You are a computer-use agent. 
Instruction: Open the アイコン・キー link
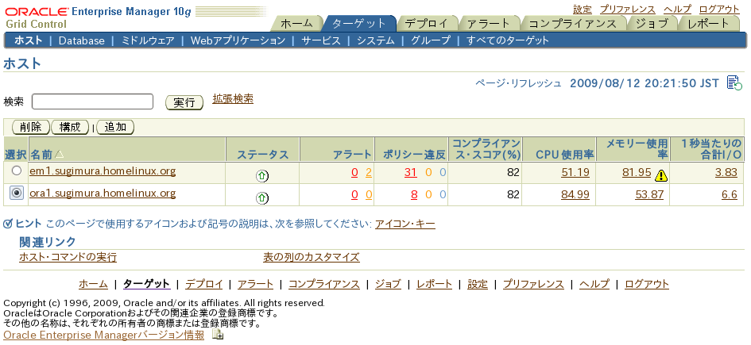(x=405, y=224)
